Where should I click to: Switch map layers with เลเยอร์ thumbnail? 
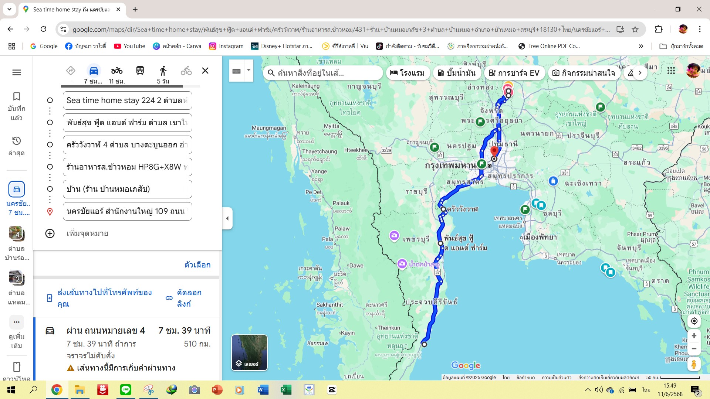pyautogui.click(x=249, y=352)
